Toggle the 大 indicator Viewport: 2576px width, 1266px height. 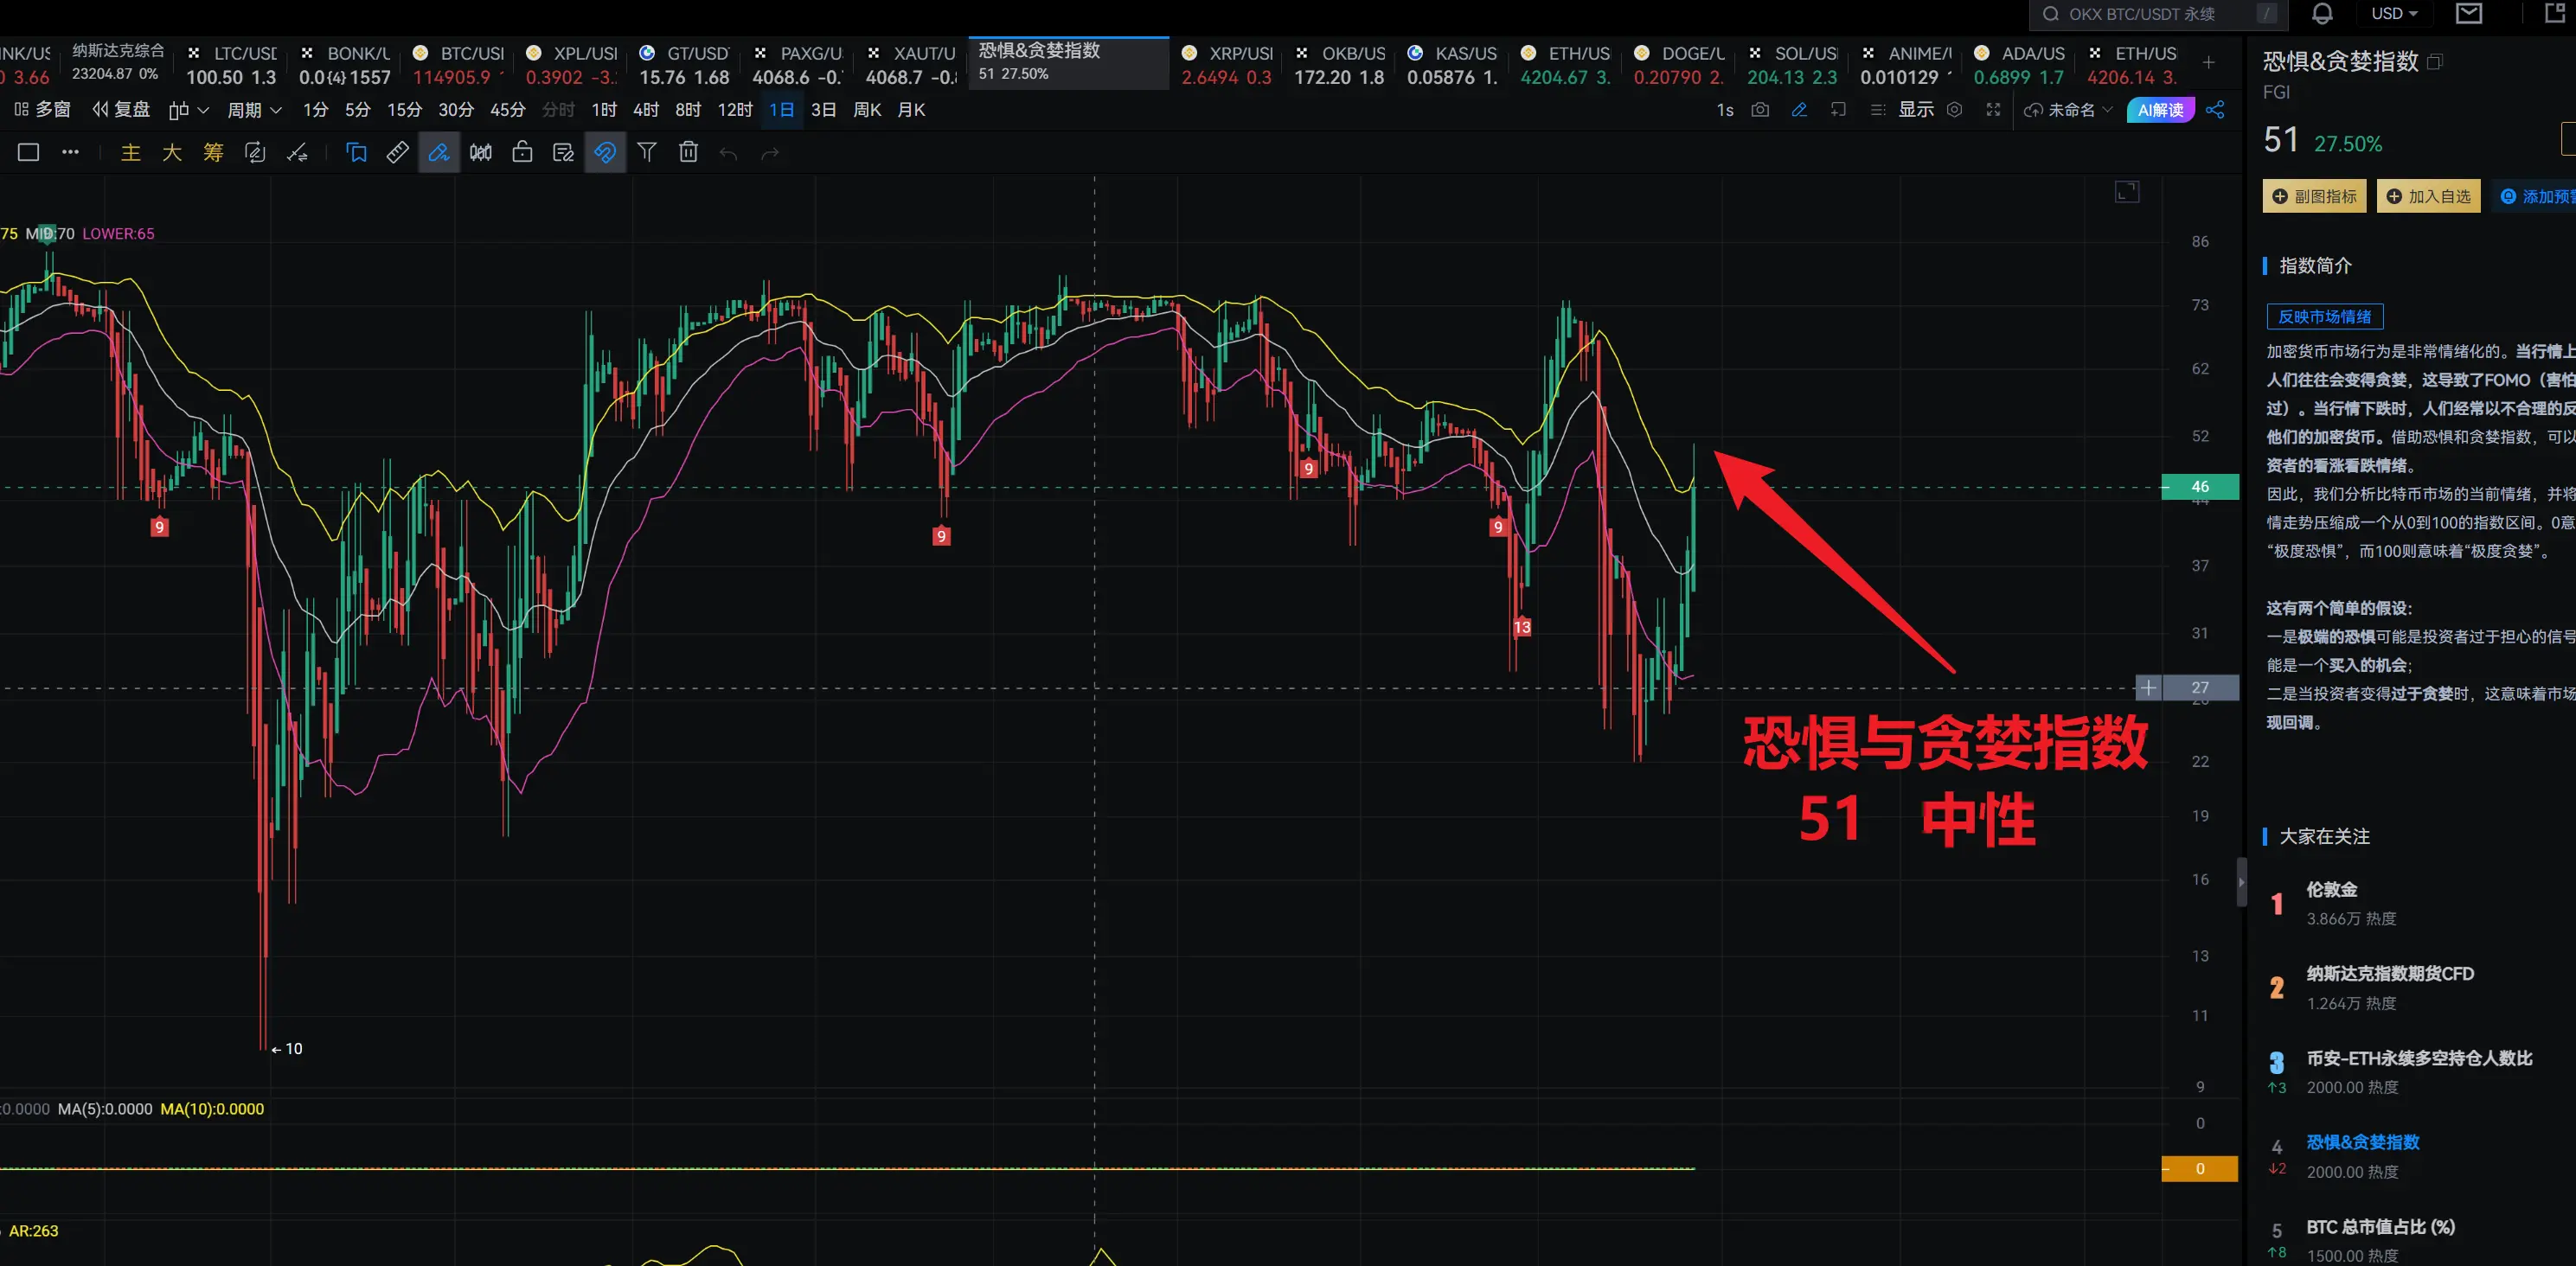(x=172, y=152)
